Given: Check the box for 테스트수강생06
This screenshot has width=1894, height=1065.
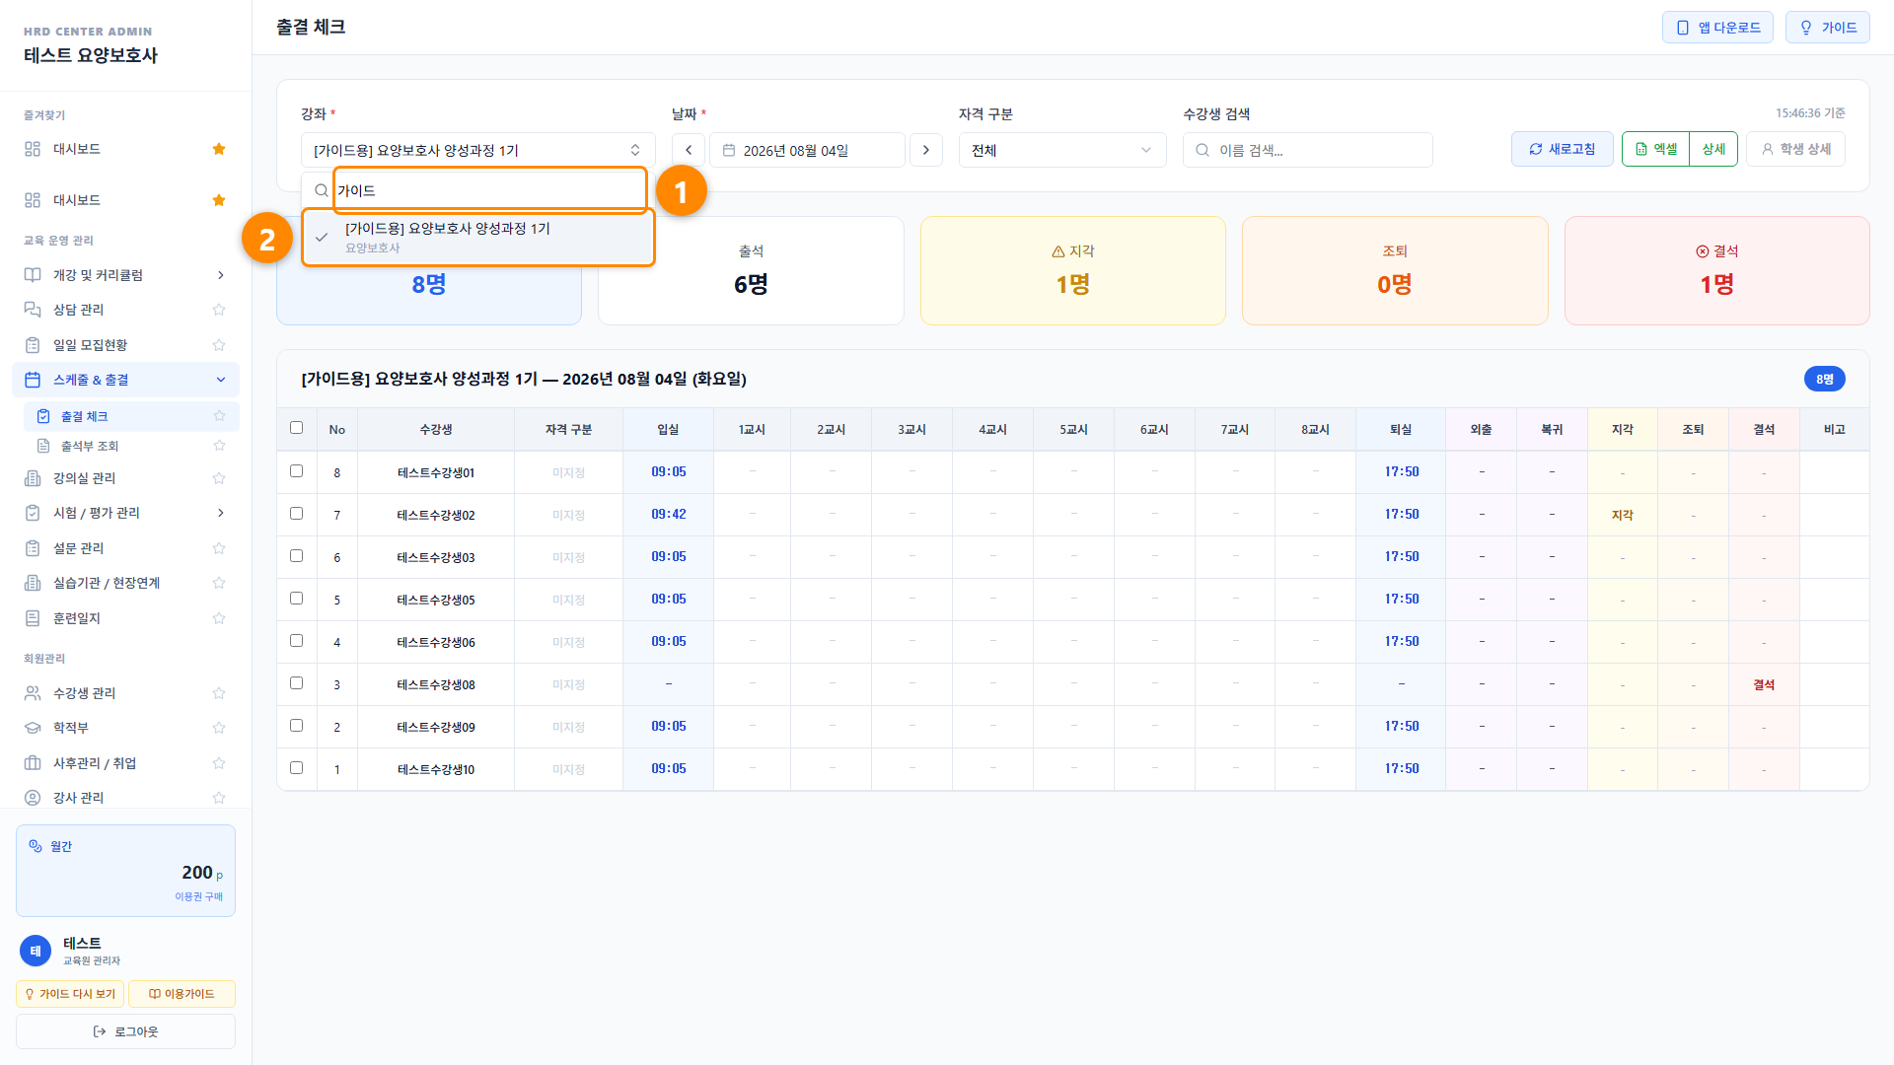Looking at the screenshot, I should pyautogui.click(x=296, y=641).
